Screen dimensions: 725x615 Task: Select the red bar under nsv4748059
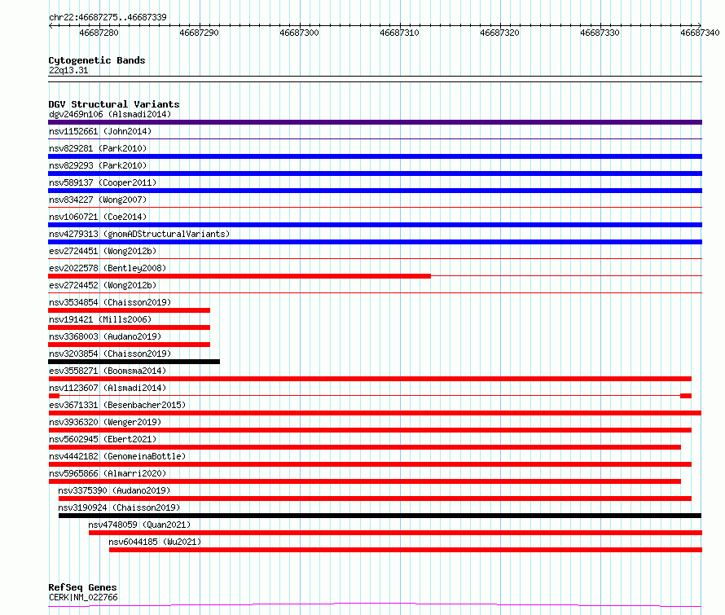395,533
